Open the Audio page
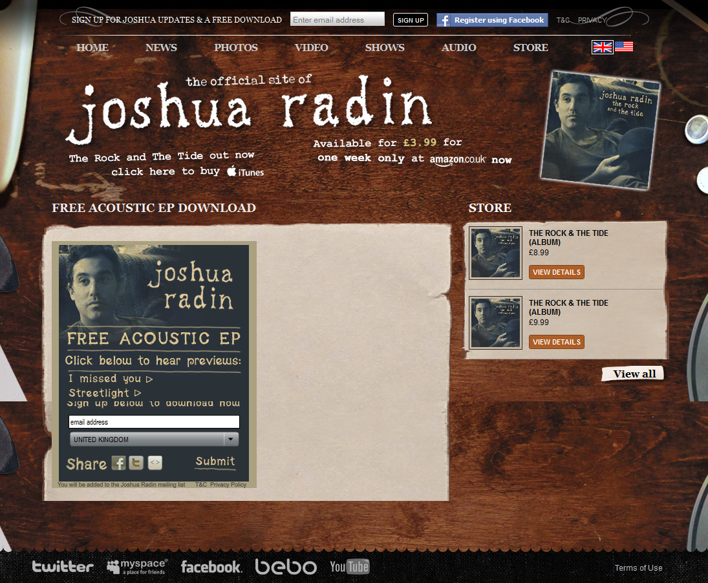Viewport: 708px width, 583px height. (459, 47)
